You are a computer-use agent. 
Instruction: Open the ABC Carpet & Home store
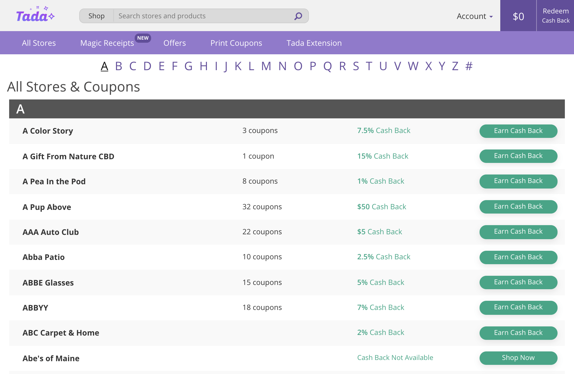pyautogui.click(x=61, y=333)
